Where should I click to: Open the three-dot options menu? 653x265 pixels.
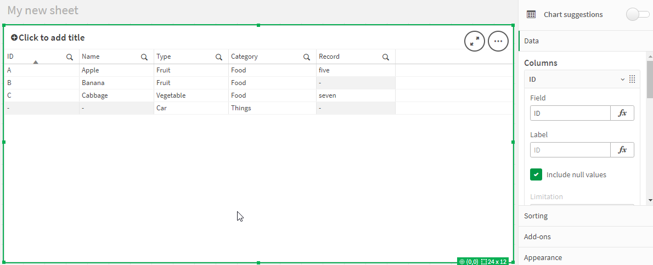(498, 41)
